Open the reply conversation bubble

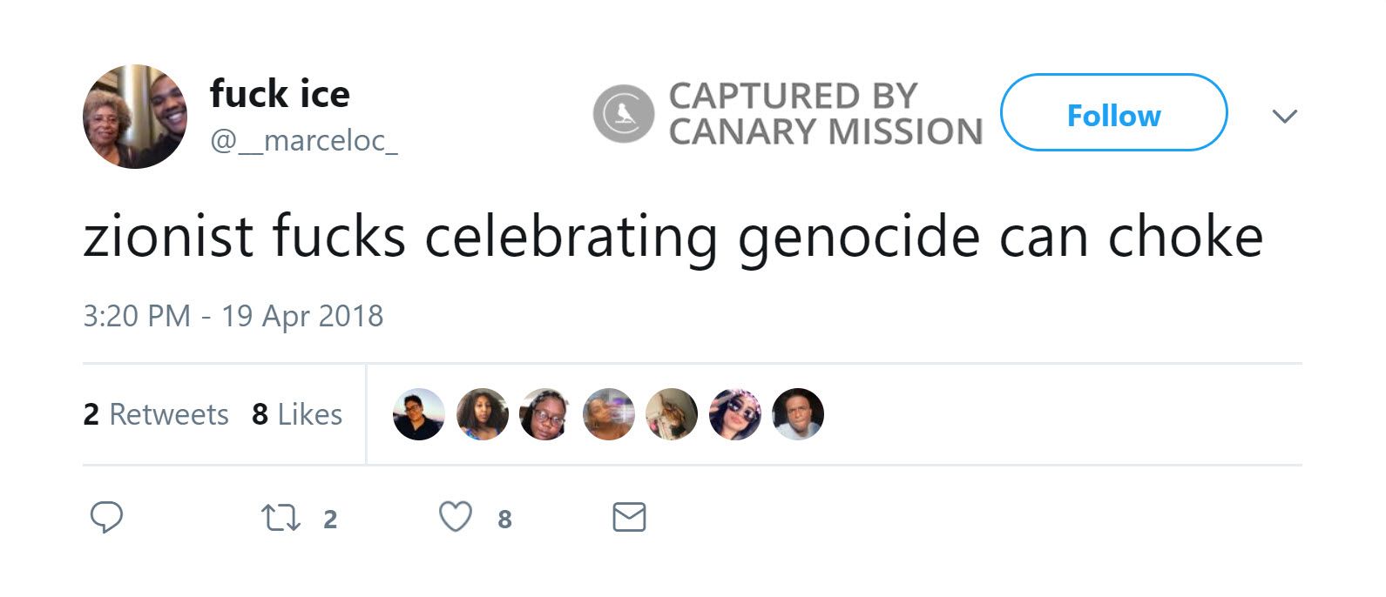pyautogui.click(x=106, y=517)
